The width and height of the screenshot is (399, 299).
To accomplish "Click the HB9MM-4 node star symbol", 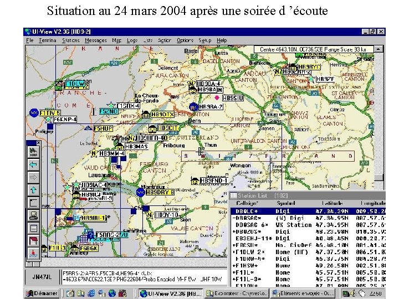I will click(x=94, y=153).
